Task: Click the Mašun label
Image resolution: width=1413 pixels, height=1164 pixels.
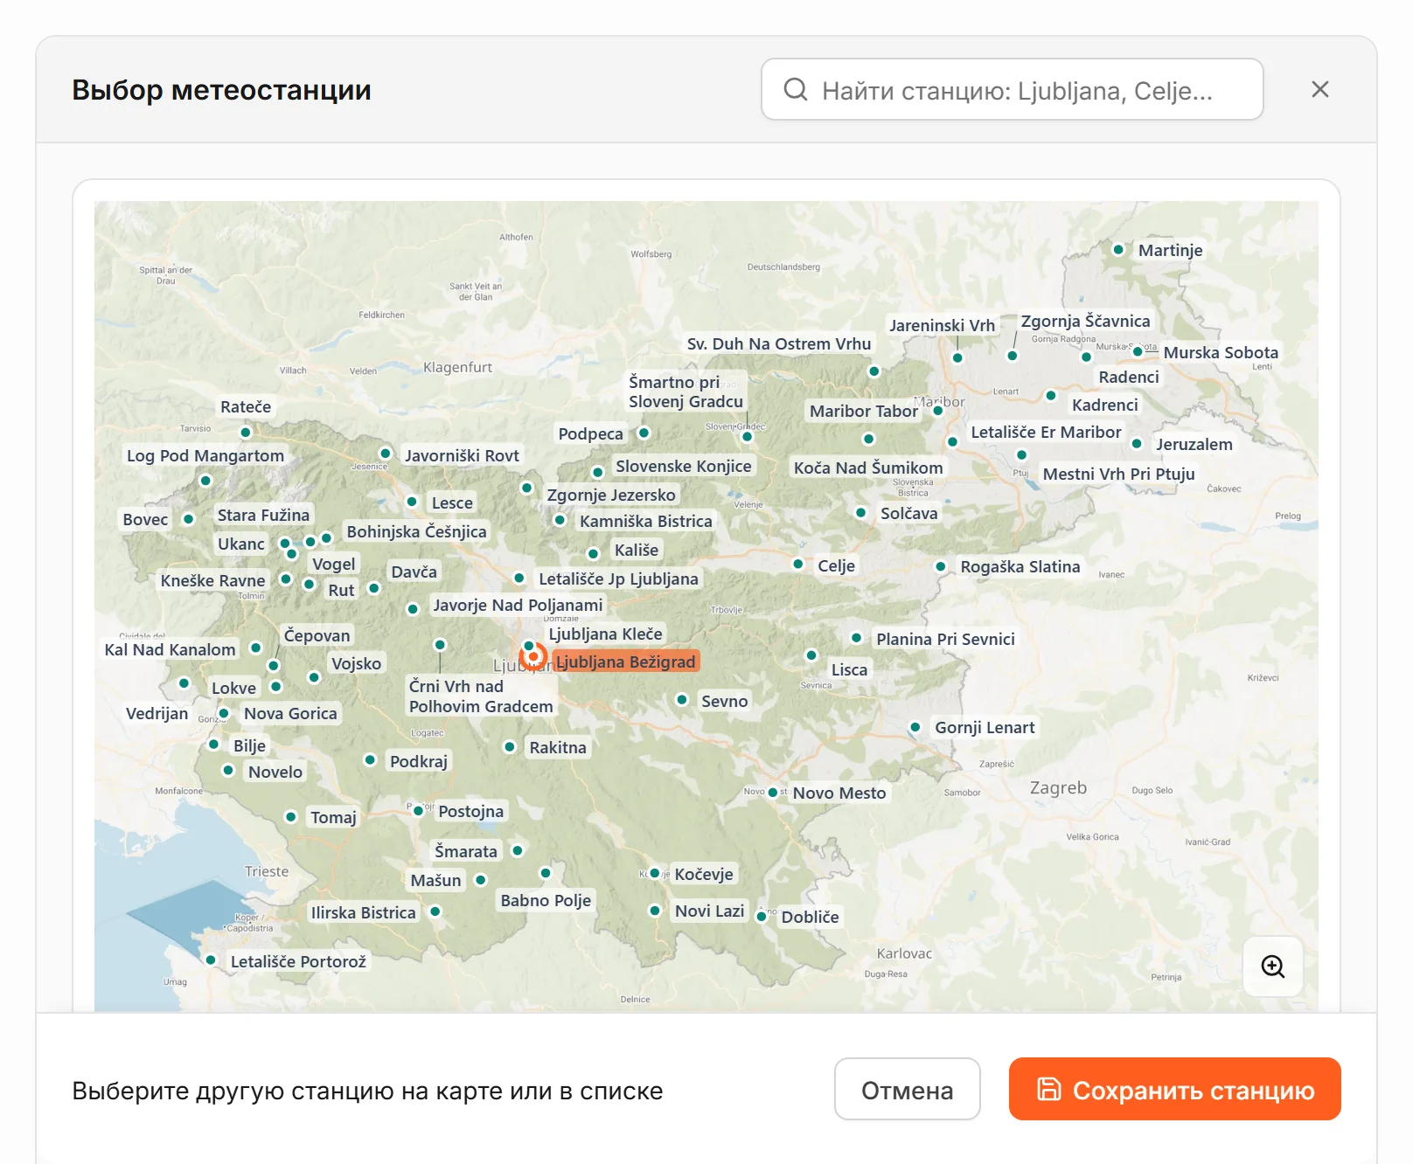Action: [x=435, y=880]
